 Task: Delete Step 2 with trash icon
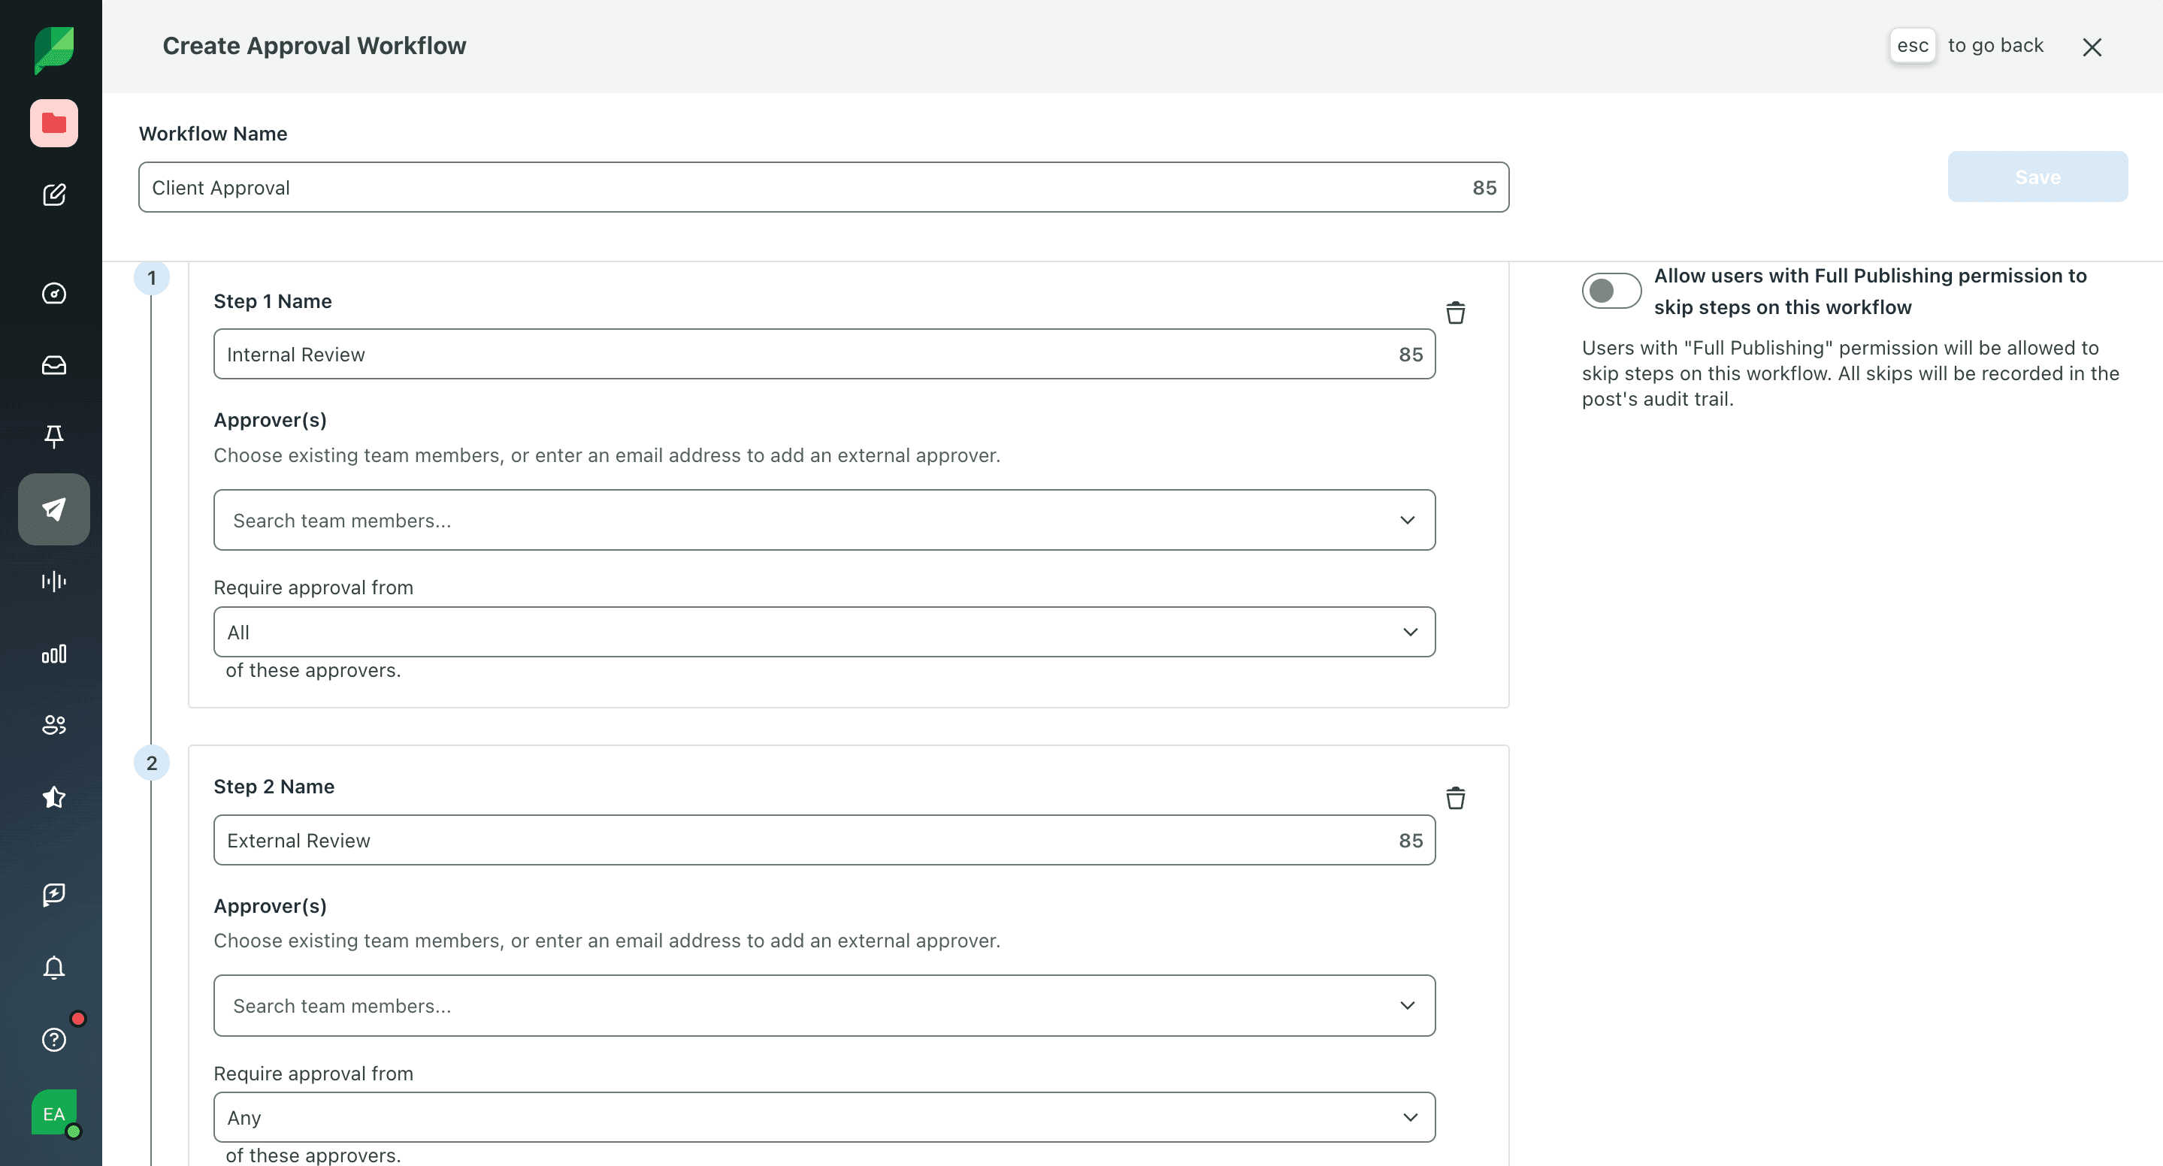pos(1455,797)
